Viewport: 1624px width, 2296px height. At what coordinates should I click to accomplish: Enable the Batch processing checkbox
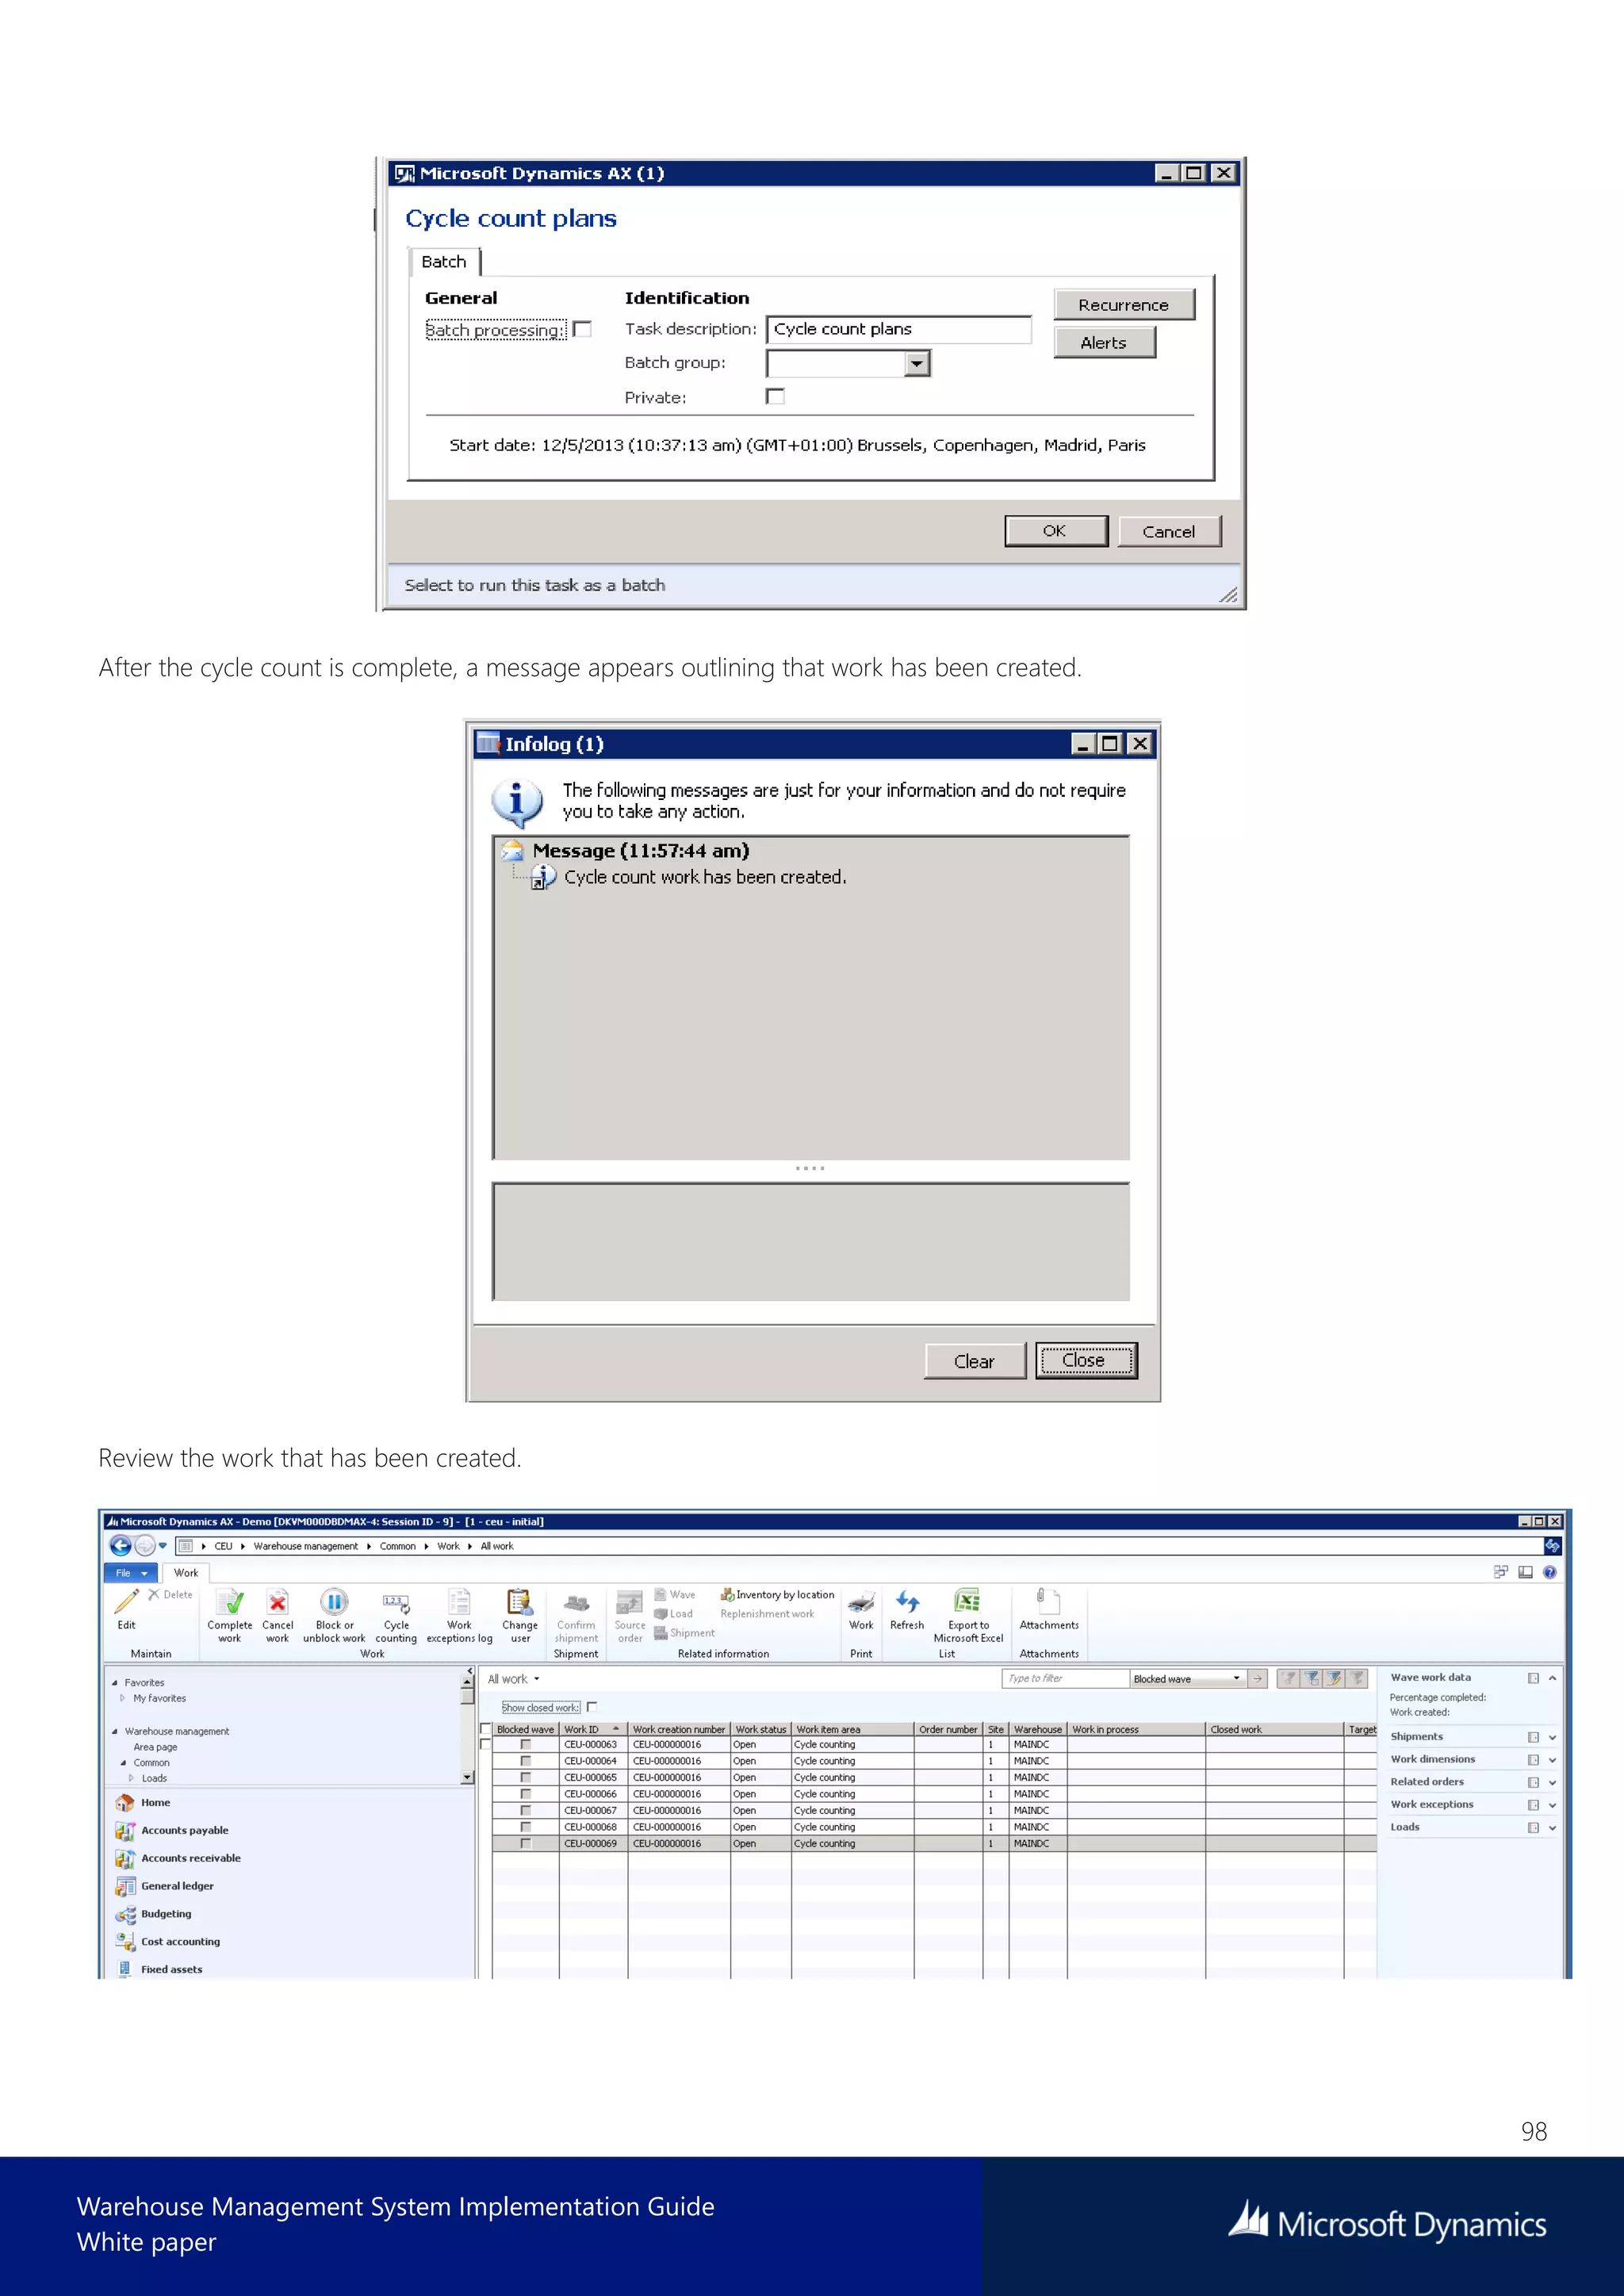(x=583, y=329)
